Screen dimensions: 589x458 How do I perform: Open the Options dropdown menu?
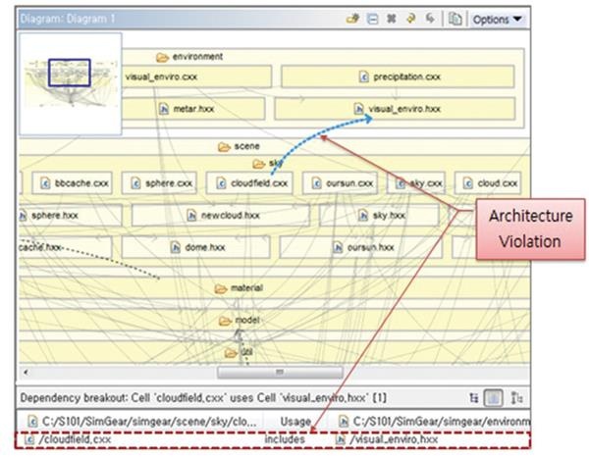point(498,20)
